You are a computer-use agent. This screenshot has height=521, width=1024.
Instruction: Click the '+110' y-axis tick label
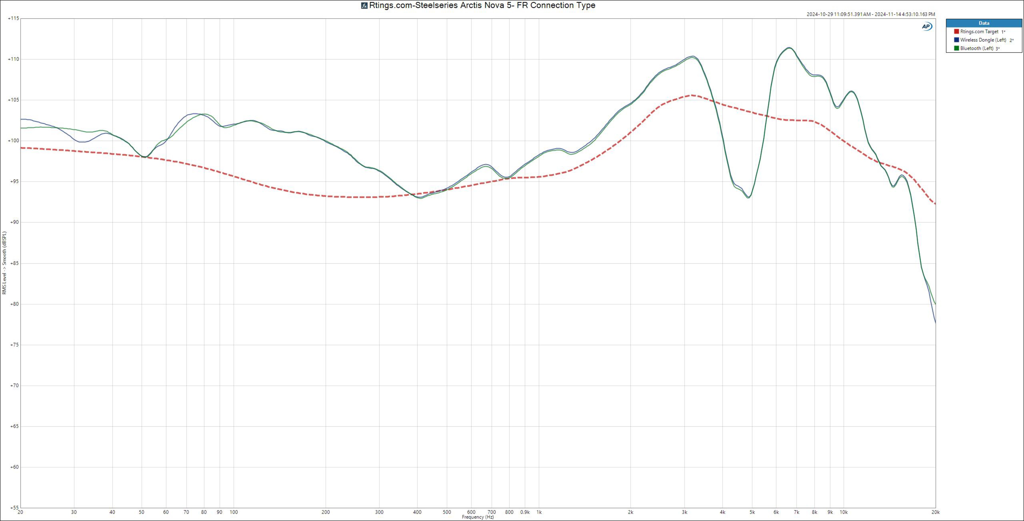coord(13,59)
